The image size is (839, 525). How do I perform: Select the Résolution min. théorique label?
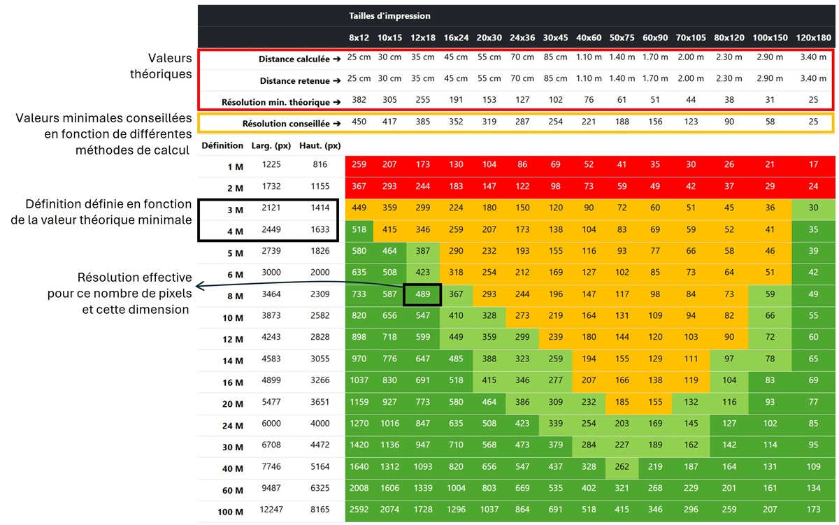tap(281, 102)
